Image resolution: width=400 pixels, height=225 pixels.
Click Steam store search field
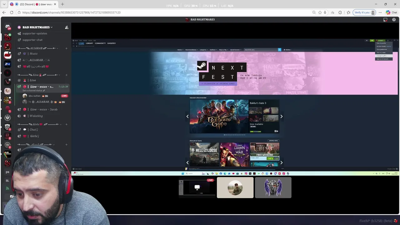[261, 50]
